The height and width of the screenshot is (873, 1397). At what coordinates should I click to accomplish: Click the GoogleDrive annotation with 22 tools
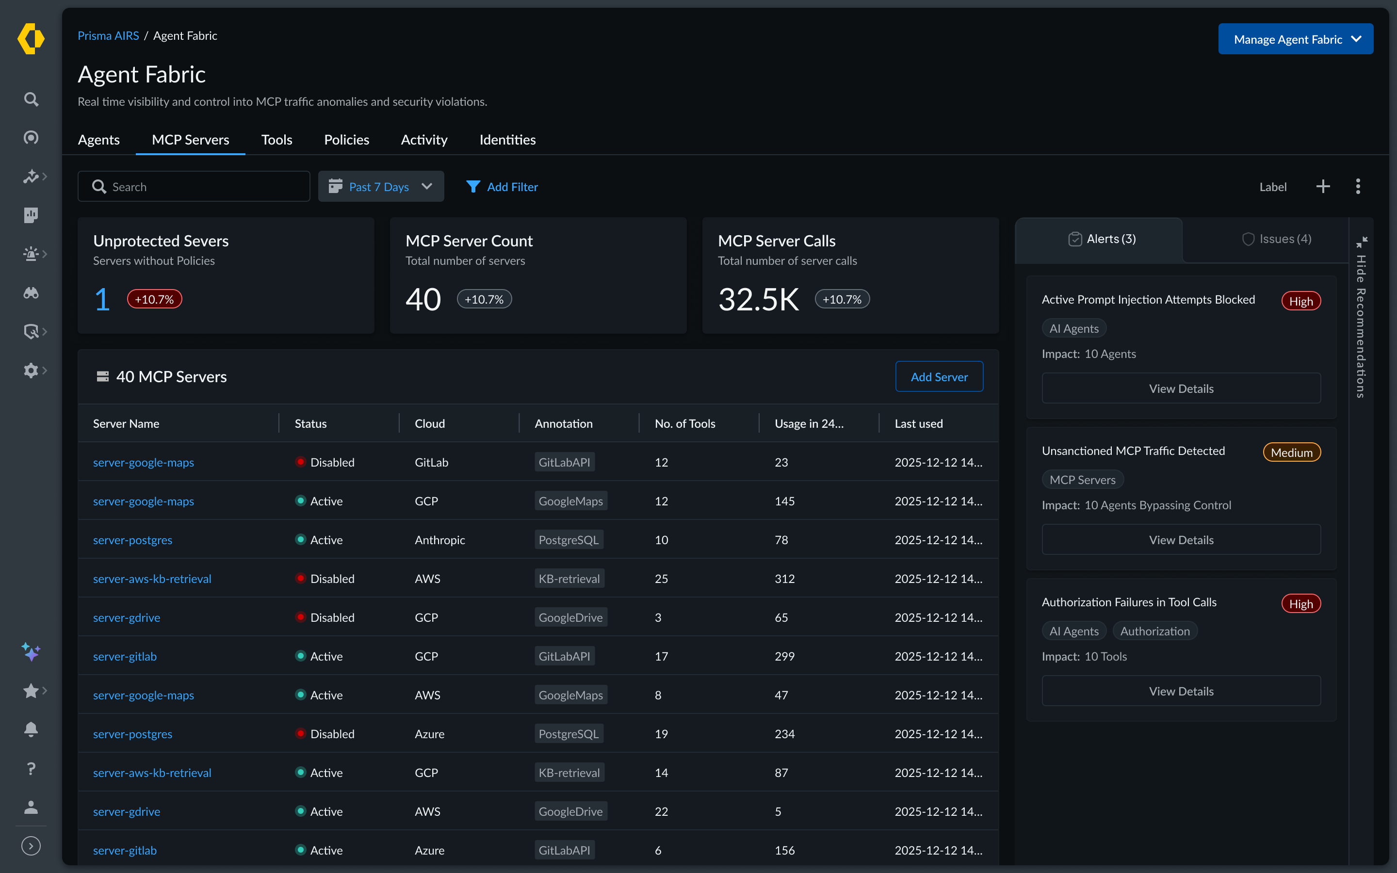tap(570, 811)
